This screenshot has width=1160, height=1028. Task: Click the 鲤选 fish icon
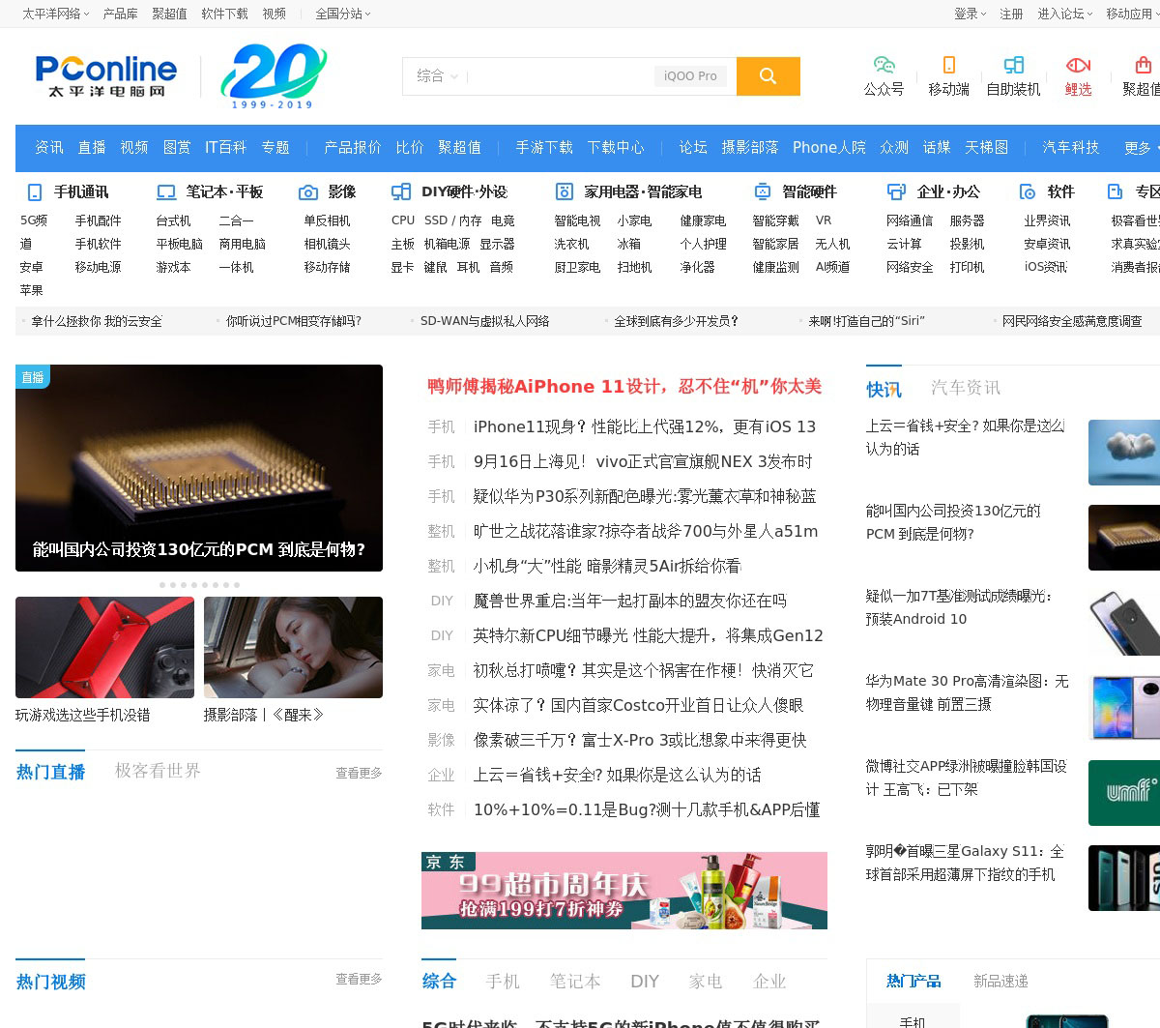pyautogui.click(x=1078, y=65)
